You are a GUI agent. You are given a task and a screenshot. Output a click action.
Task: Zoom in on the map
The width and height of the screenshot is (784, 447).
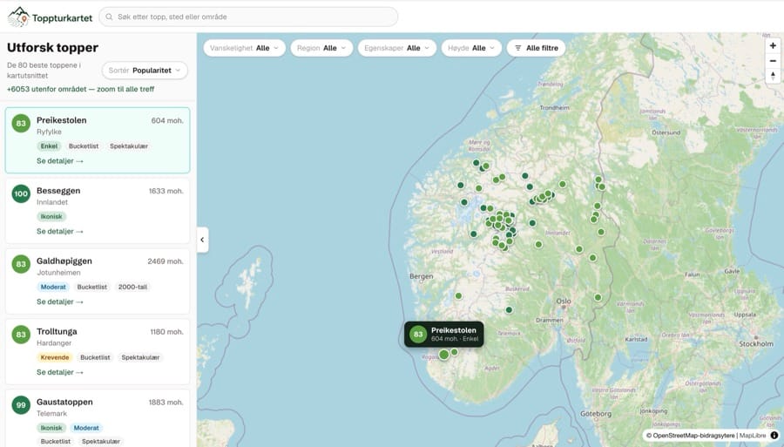click(773, 45)
